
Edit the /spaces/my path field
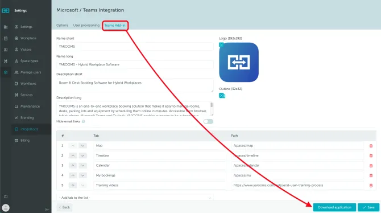297,175
